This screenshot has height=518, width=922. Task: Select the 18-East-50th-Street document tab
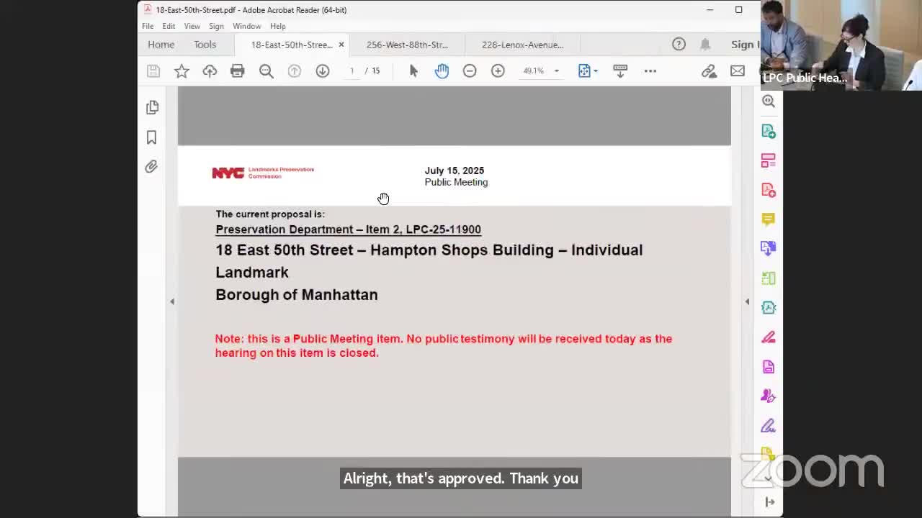tap(292, 45)
